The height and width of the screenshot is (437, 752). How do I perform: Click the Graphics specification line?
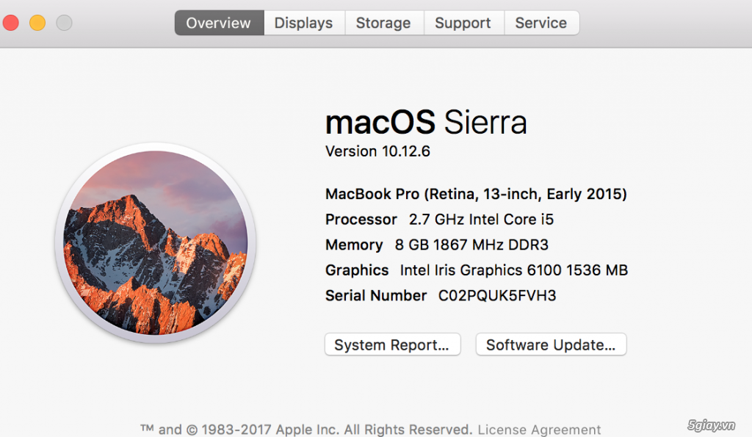coord(477,270)
